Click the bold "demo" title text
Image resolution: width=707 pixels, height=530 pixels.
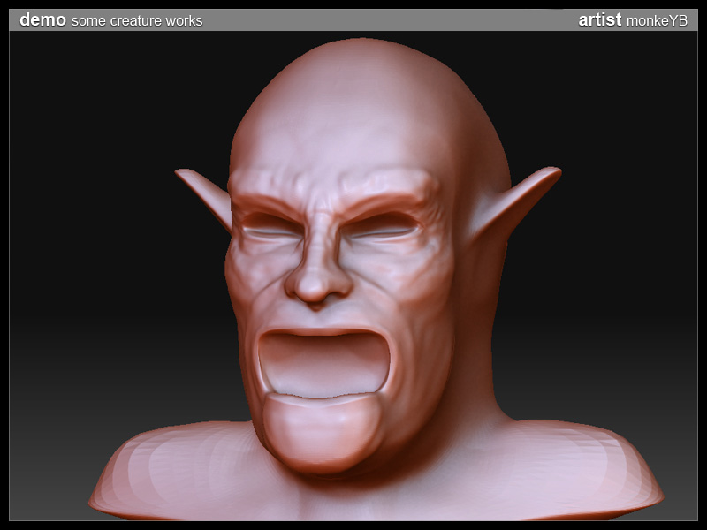click(42, 19)
